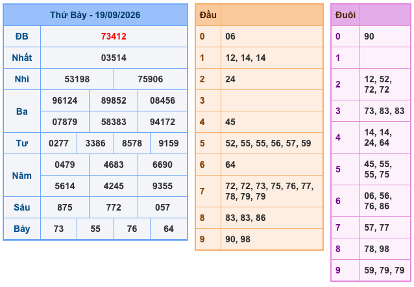Select third prize number 07879

(x=65, y=122)
